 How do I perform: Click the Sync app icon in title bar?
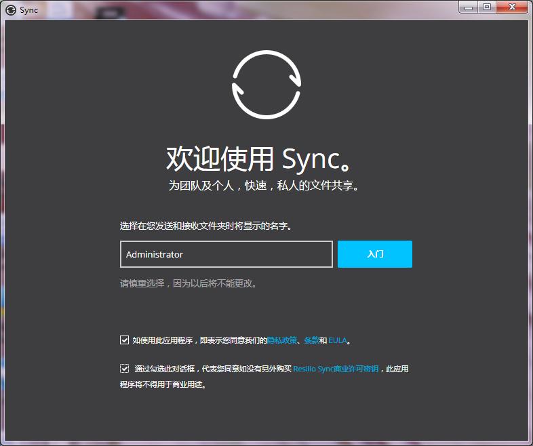tap(11, 10)
